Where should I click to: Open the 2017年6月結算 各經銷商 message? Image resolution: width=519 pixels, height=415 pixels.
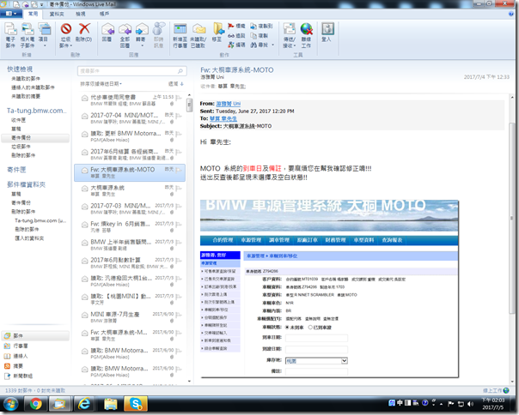(x=130, y=154)
